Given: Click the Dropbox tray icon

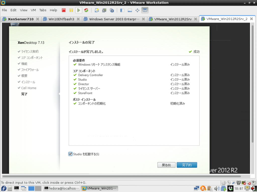Looking at the screenshot, I should [230, 188].
